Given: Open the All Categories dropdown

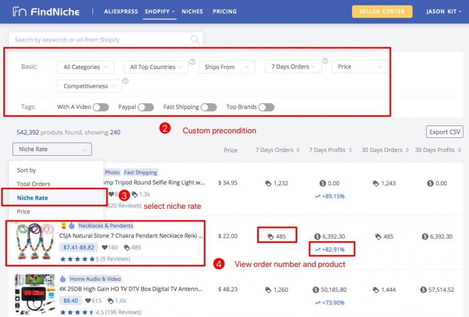Looking at the screenshot, I should pos(86,67).
